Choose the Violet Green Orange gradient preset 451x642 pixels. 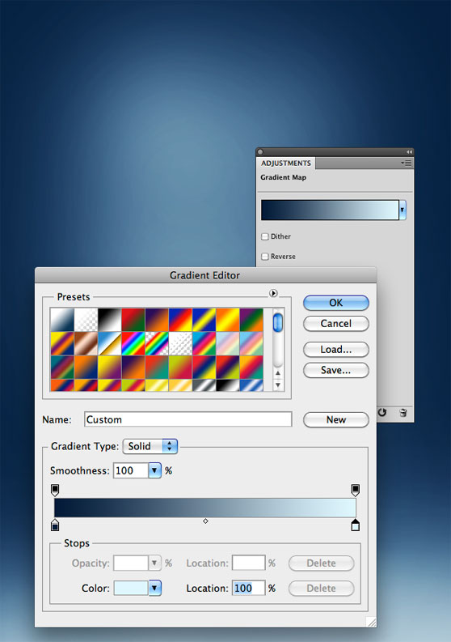[251, 320]
